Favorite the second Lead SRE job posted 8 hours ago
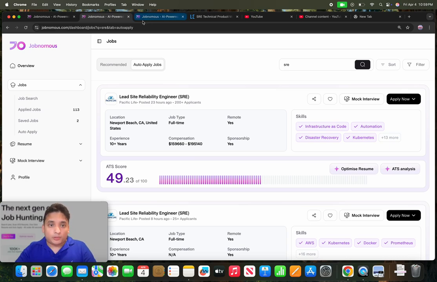This screenshot has height=282, width=437. (330, 215)
